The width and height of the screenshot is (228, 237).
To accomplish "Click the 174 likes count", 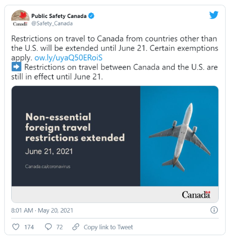I will (x=29, y=227).
